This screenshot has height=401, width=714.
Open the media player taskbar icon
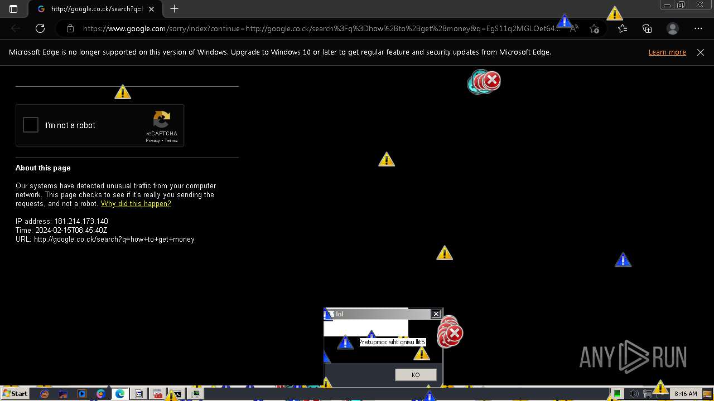82,394
